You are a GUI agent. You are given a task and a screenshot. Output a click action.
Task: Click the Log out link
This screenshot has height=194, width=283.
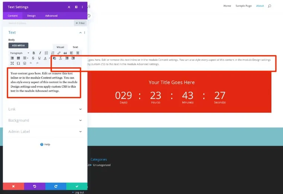point(79,193)
